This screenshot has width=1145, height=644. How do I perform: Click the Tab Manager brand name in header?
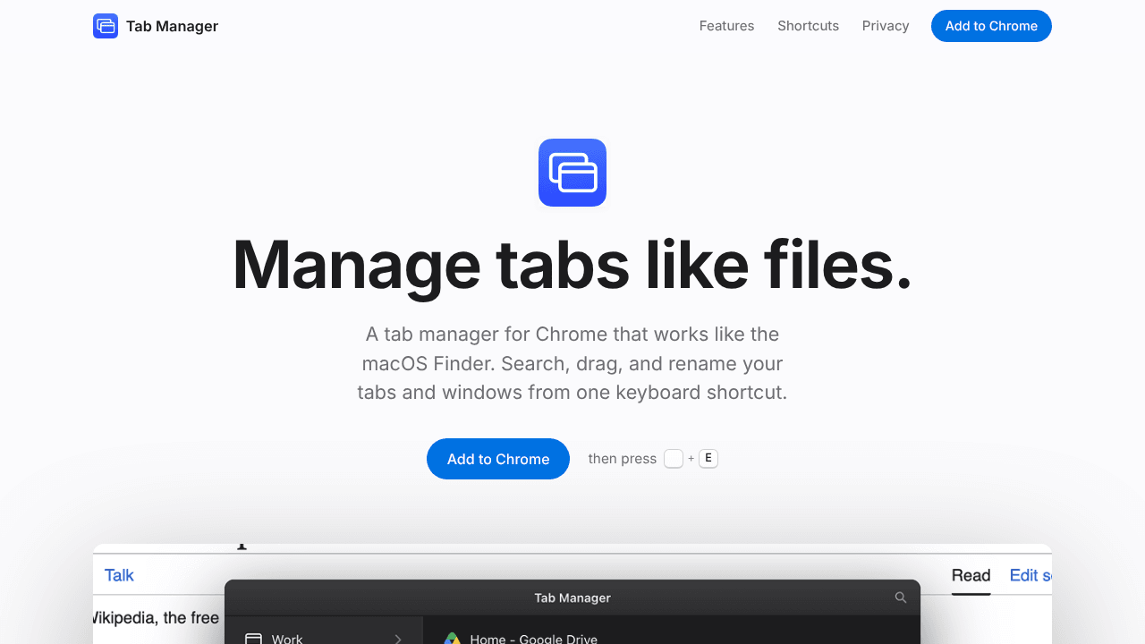pyautogui.click(x=172, y=26)
